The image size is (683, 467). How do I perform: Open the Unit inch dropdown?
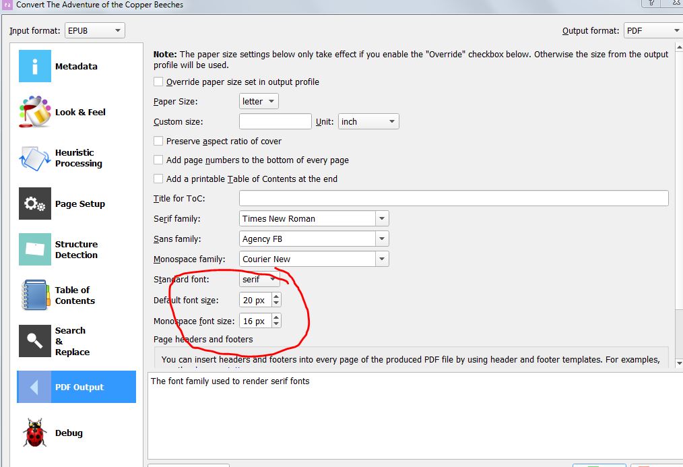[368, 121]
